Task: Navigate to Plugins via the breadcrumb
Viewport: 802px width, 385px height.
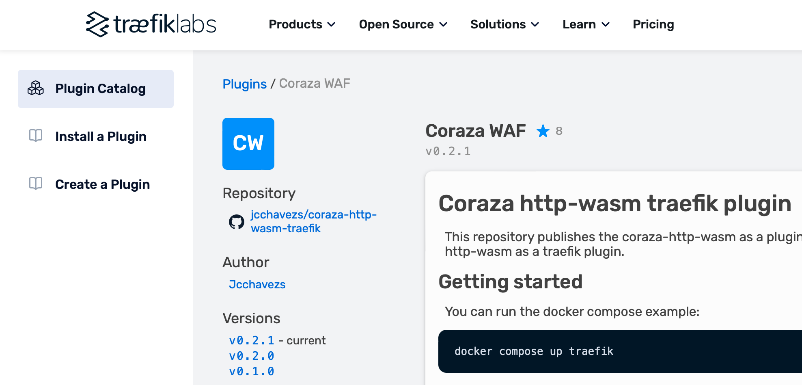Action: pos(244,84)
